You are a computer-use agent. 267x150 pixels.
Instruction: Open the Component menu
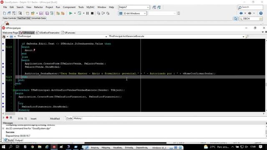tap(69, 7)
